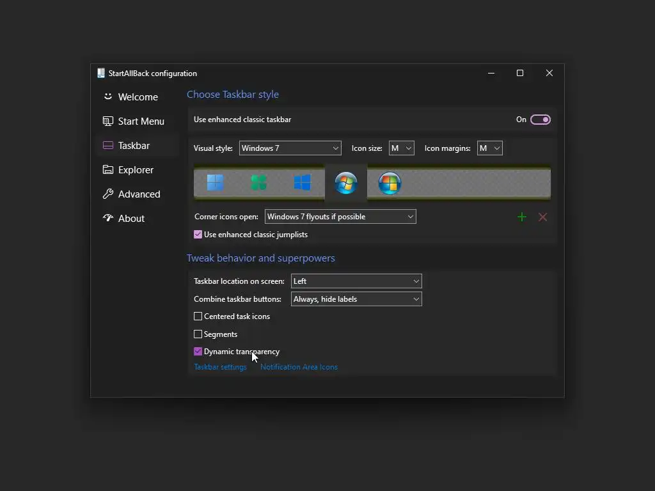Select the Windows 11 start orb icon
This screenshot has width=655, height=491.
coord(215,182)
